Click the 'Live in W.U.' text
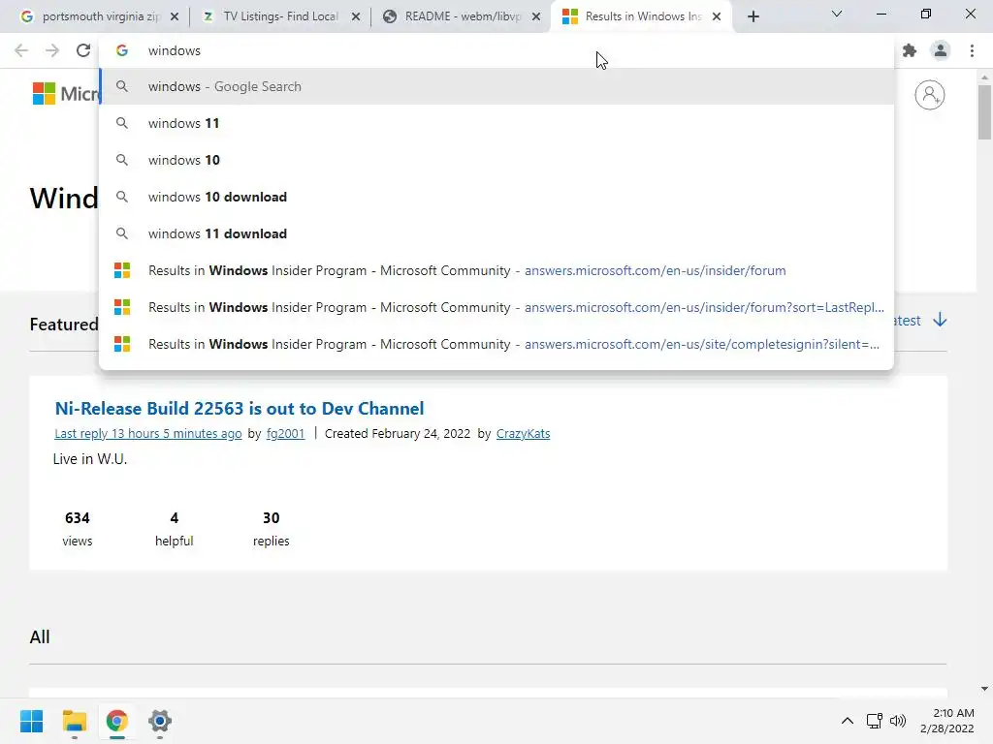The width and height of the screenshot is (993, 744). click(x=90, y=458)
